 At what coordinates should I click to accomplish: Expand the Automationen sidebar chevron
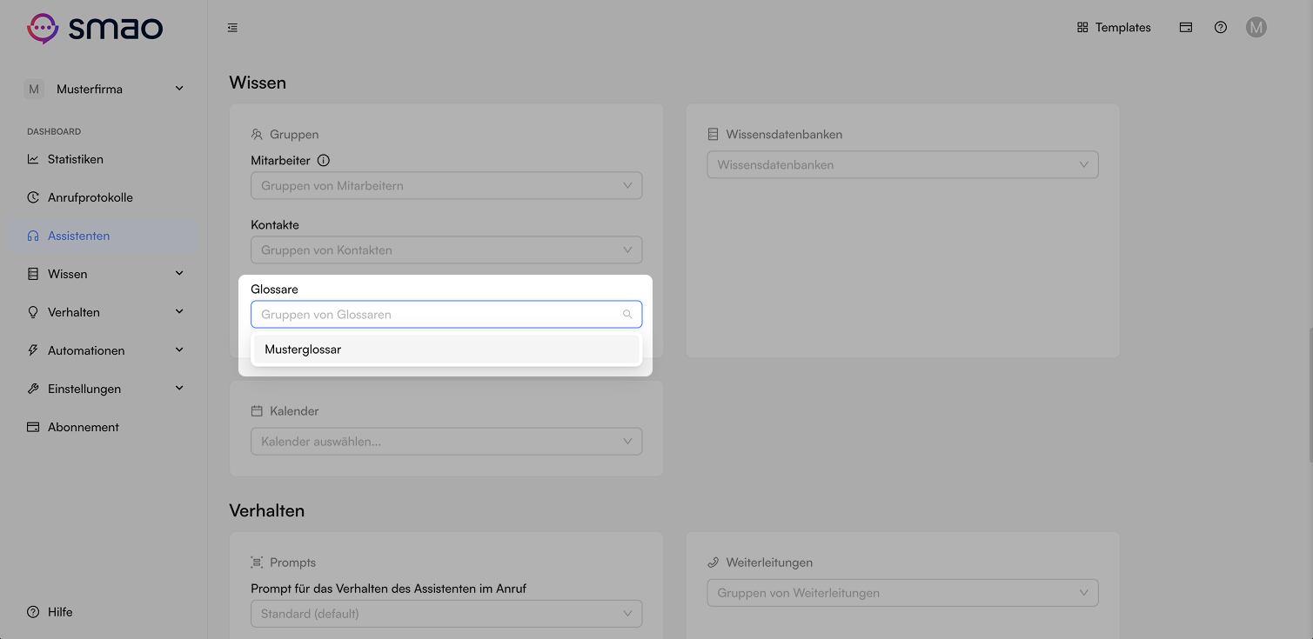(179, 349)
